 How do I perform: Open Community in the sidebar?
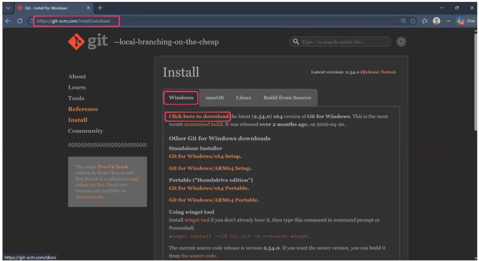click(x=85, y=131)
